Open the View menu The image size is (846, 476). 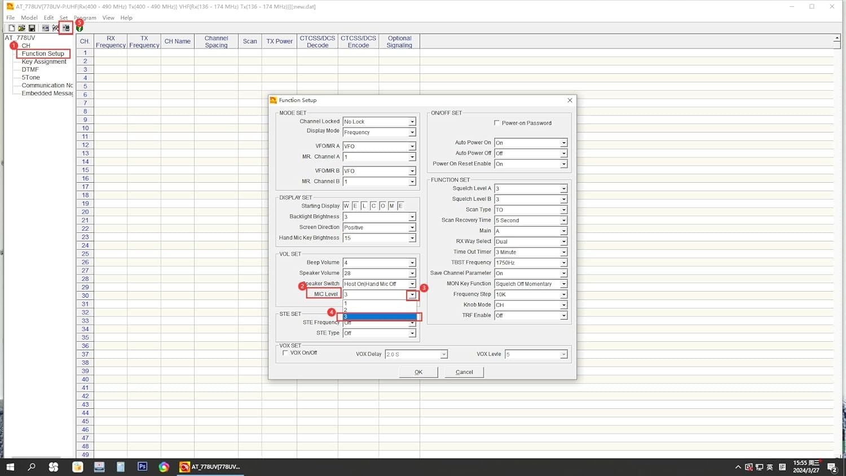point(108,18)
